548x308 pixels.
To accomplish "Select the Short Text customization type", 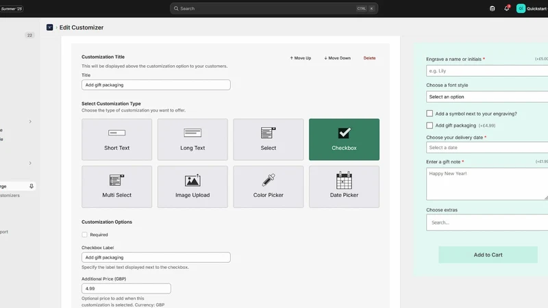I will (x=116, y=140).
